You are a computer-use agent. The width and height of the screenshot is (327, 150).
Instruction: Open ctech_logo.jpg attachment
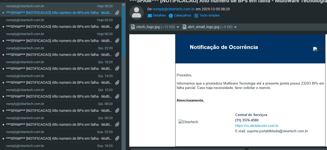(x=148, y=27)
